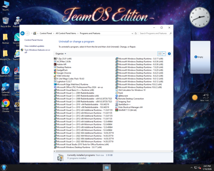This screenshot has width=214, height=171.
Task: Select Windows Desktop Runtime - 9.0.12 (x64)
Action: point(139,78)
